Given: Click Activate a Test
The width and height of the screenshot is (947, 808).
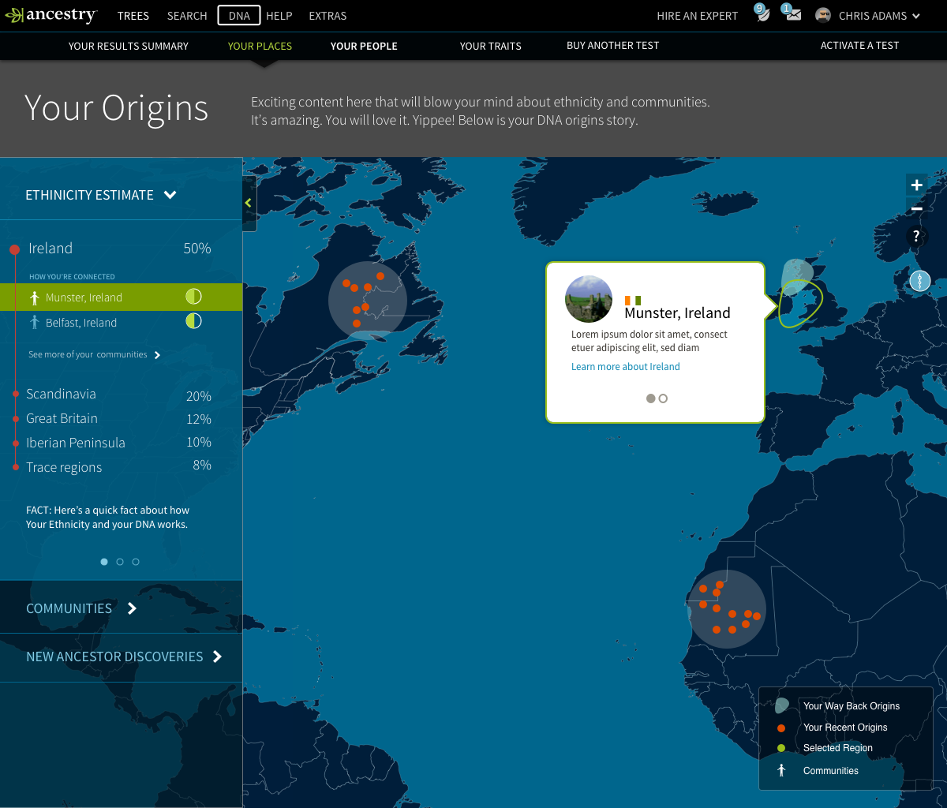Looking at the screenshot, I should (859, 45).
